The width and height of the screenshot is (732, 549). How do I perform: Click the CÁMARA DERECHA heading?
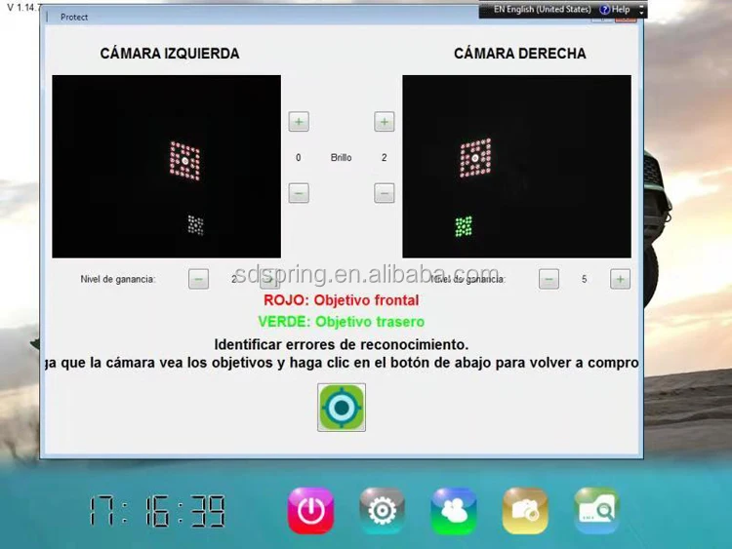[x=520, y=54]
